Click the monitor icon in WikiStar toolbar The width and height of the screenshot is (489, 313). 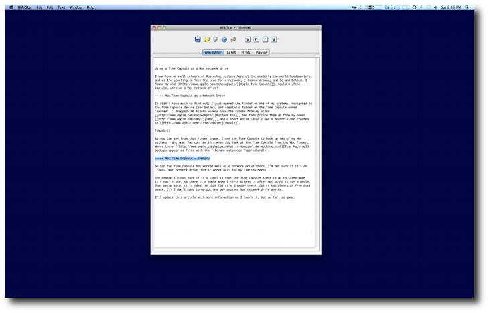pos(215,39)
